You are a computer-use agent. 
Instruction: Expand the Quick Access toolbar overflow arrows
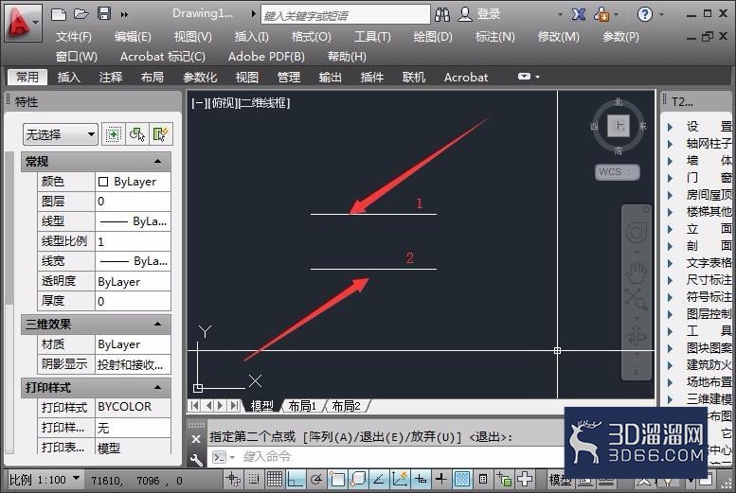(x=124, y=14)
